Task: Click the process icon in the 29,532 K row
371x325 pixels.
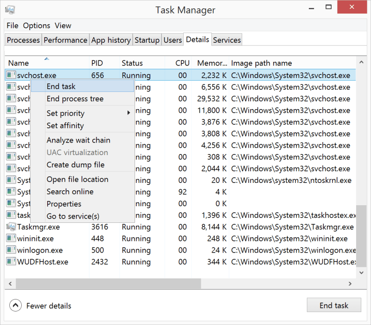Action: (x=11, y=98)
